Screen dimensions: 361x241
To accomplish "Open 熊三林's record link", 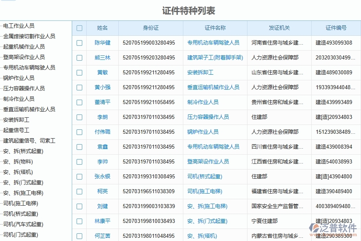I will coord(102,58).
